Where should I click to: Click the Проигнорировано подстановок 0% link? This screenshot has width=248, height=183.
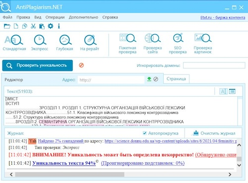pos(143,163)
